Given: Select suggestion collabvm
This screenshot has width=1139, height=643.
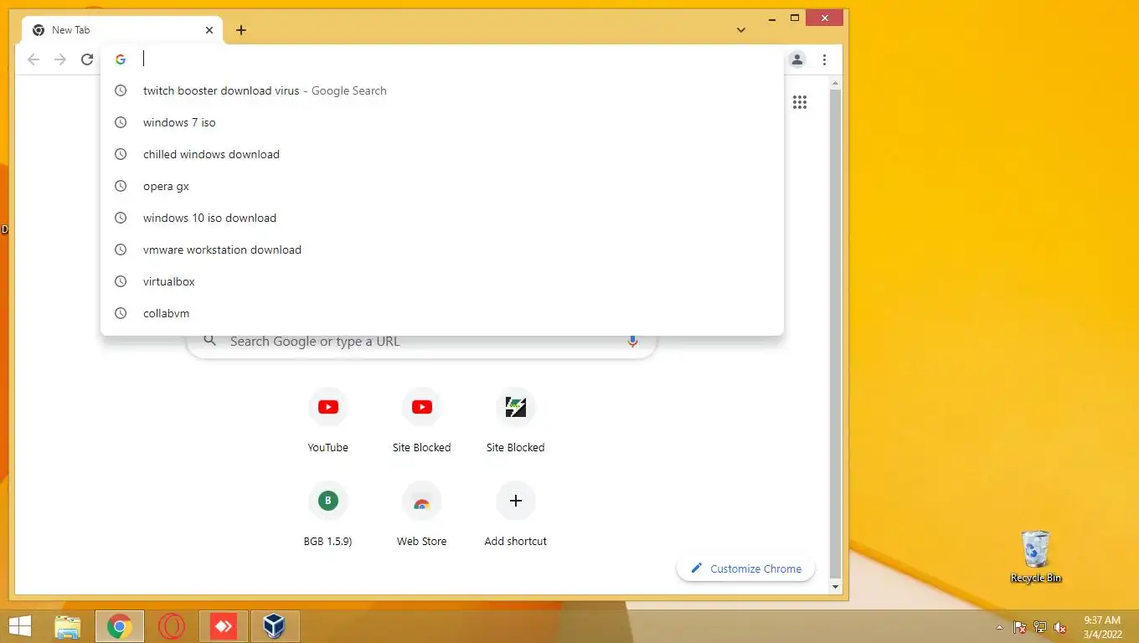Looking at the screenshot, I should click(x=442, y=313).
